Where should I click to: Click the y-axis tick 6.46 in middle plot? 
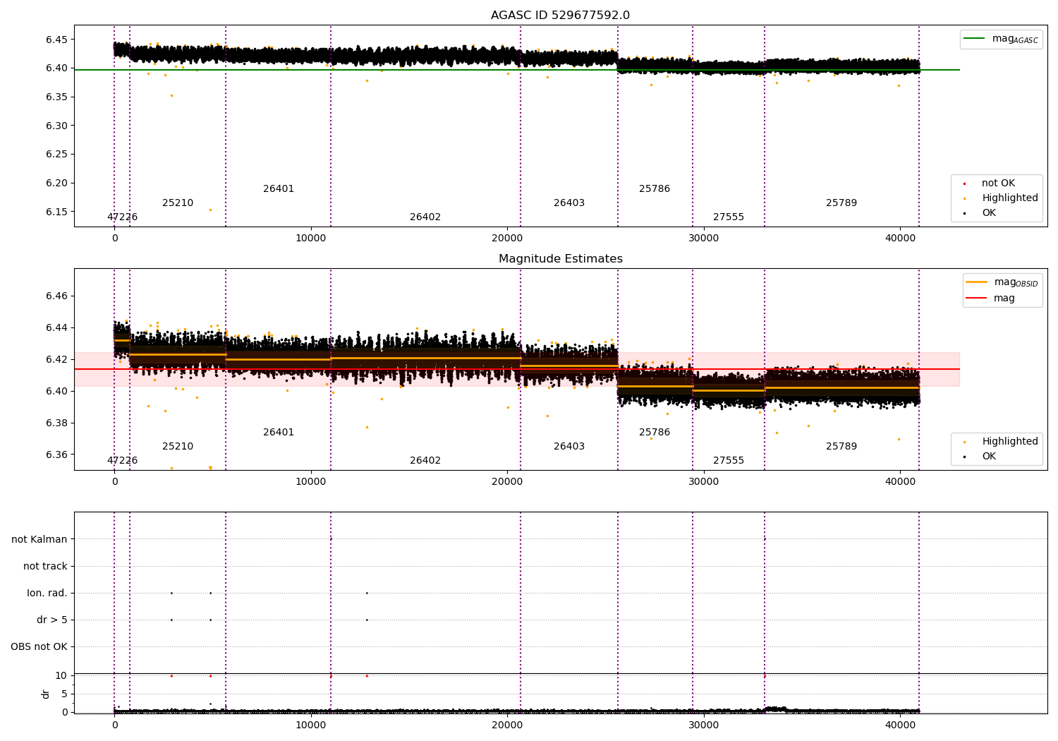(x=56, y=296)
